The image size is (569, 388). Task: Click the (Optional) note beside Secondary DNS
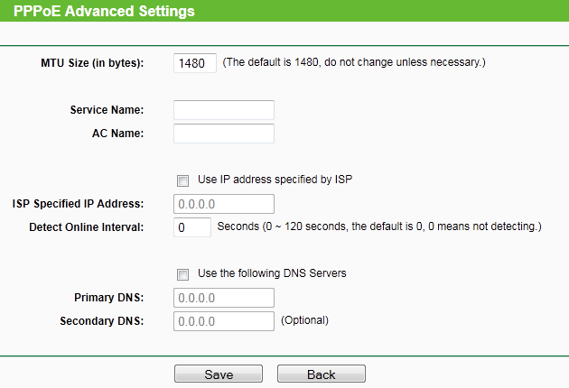tap(304, 320)
